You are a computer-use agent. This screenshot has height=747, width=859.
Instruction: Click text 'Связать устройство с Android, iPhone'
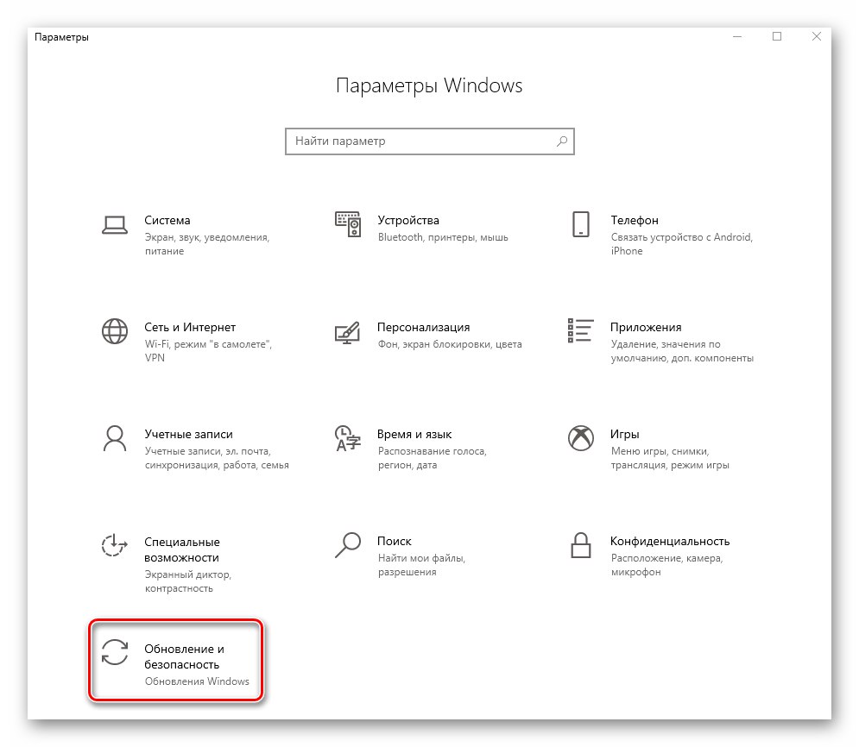pos(682,244)
